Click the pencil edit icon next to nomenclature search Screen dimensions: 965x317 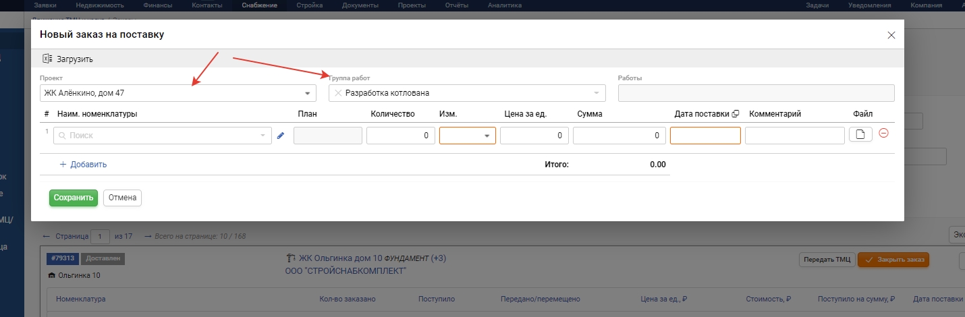point(281,136)
